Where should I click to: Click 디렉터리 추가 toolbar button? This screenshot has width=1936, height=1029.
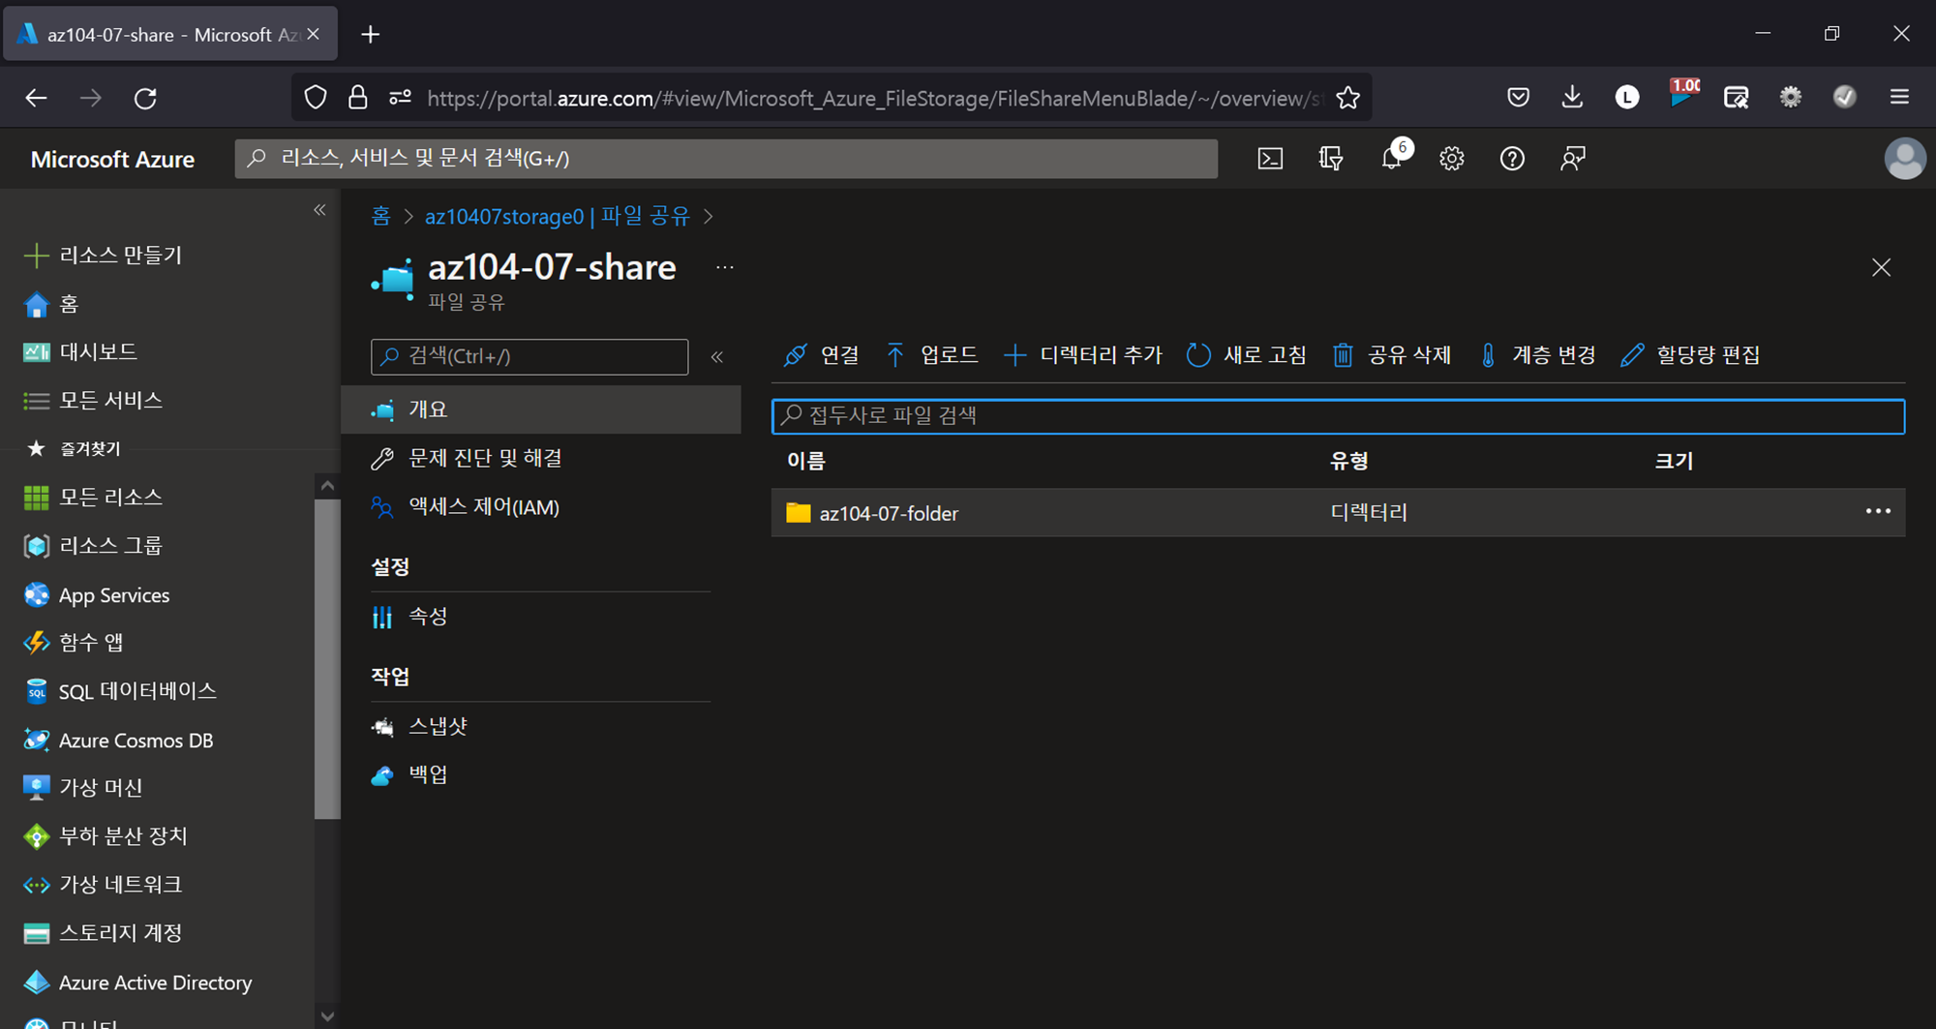(x=1082, y=355)
